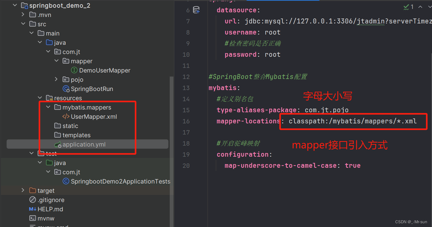Click the 'configuration' key on line 19

[242, 155]
